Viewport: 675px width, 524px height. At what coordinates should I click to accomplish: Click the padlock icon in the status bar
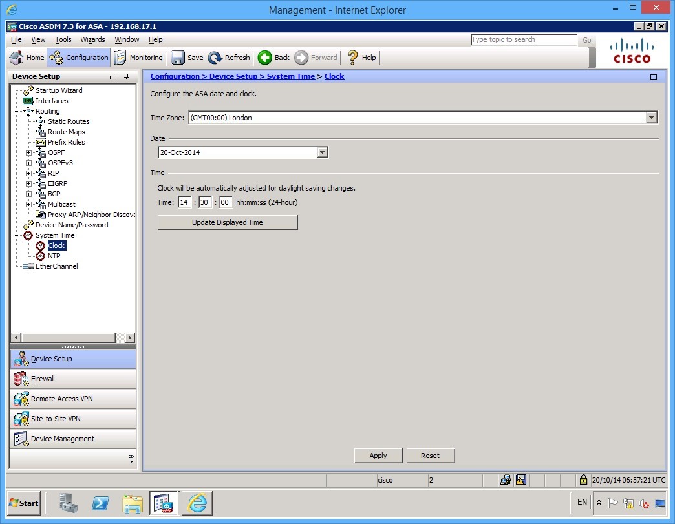pos(583,480)
